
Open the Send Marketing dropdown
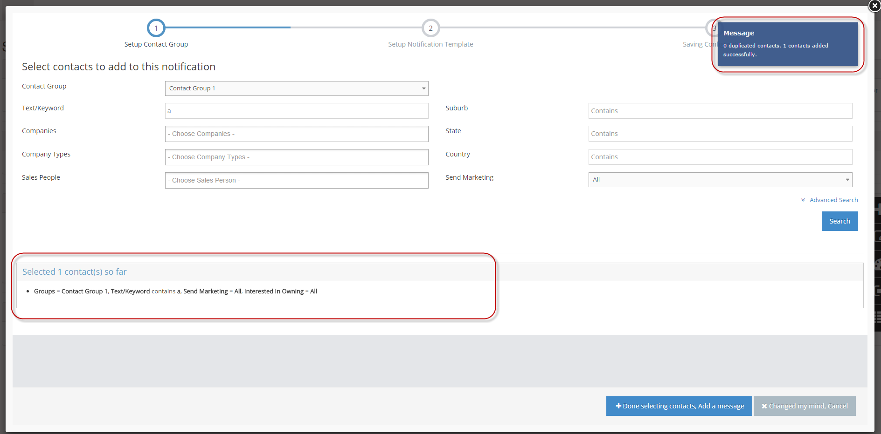(x=720, y=180)
